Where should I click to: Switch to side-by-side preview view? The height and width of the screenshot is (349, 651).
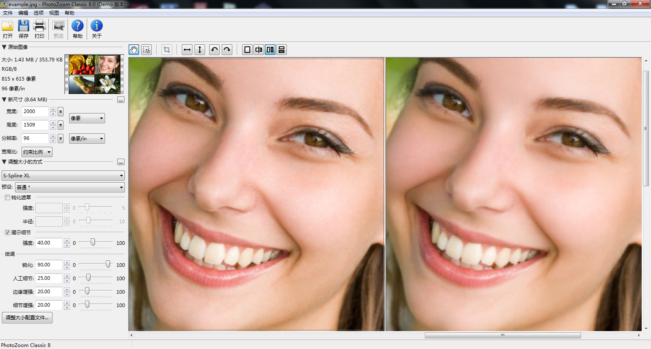tap(270, 50)
